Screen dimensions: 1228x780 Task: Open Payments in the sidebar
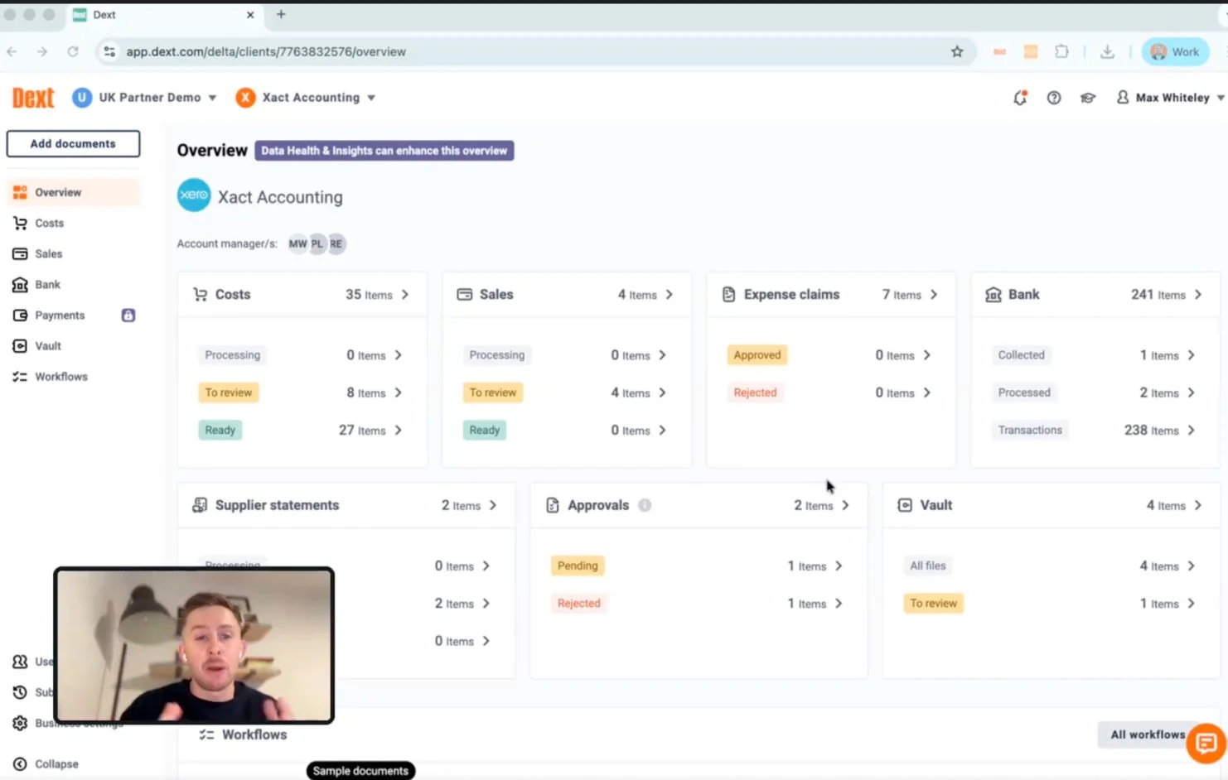(73, 315)
